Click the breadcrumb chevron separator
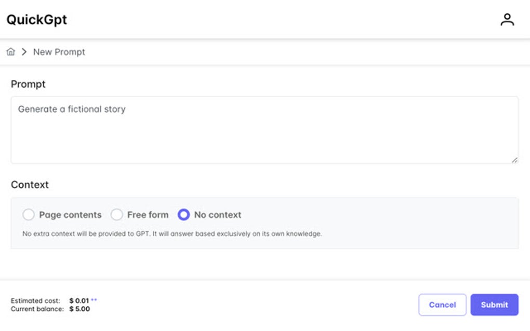 pyautogui.click(x=24, y=52)
